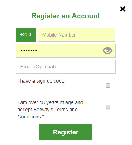Tick the sign up code checkbox
Screen dimensions: 132x145
pos(108,85)
